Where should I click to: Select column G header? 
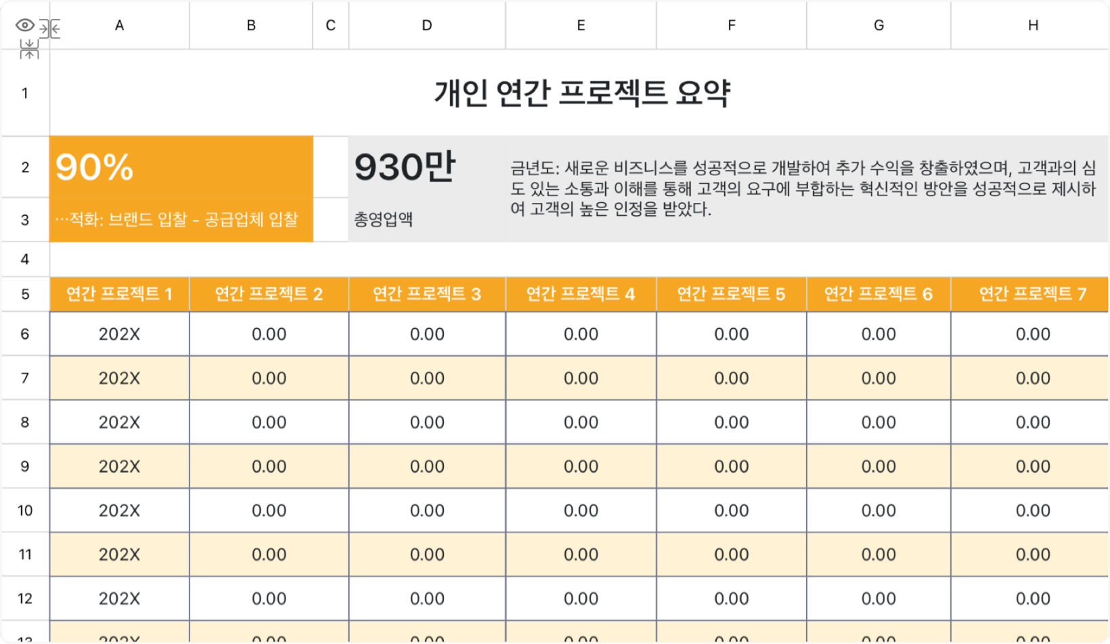[x=879, y=25]
